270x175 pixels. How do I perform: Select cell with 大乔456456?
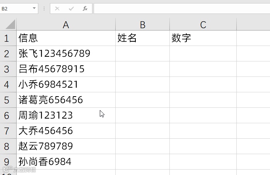point(66,131)
